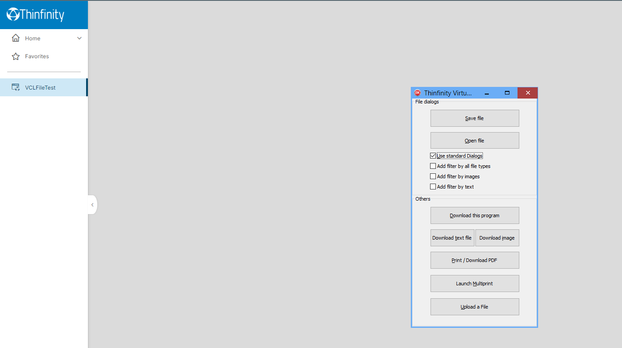Click Print / Download PDF button
The width and height of the screenshot is (622, 348).
[x=474, y=260]
